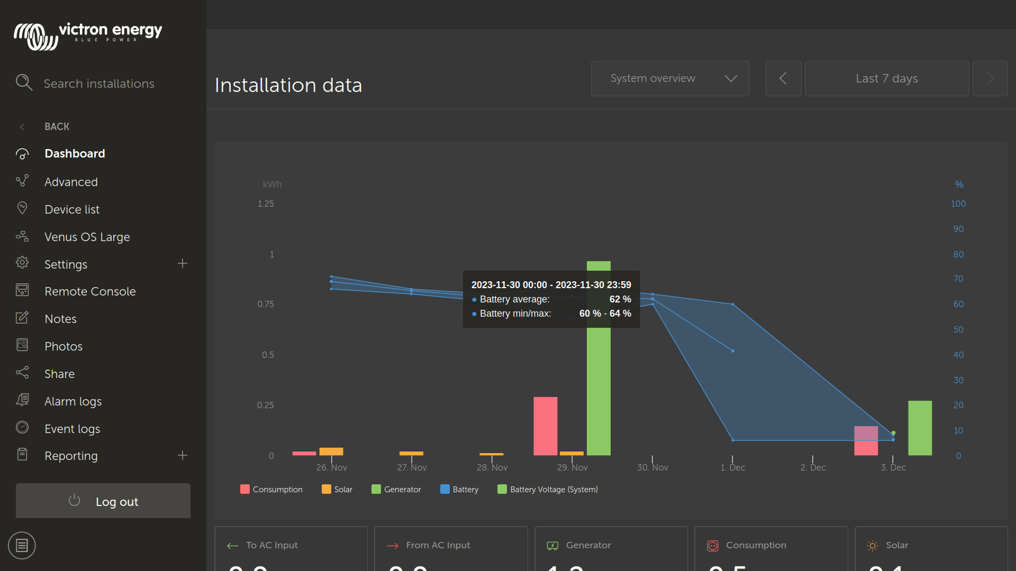Open the Settings menu item
This screenshot has height=571, width=1016.
[66, 264]
